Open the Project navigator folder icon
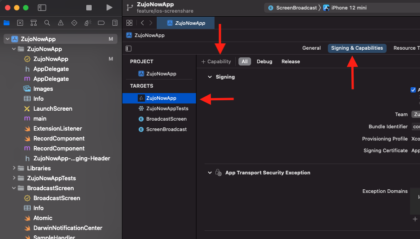Screen dimensions: 420x239 click(7, 23)
